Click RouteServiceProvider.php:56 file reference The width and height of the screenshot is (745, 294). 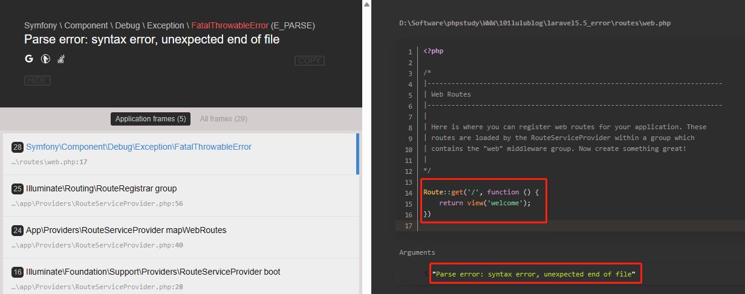pyautogui.click(x=97, y=203)
